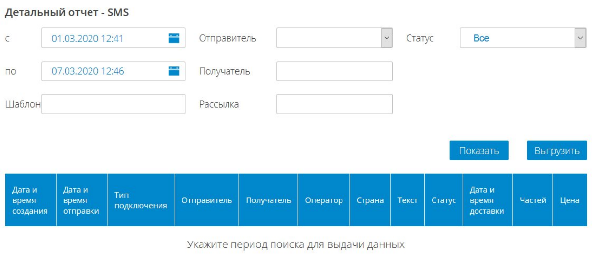
Task: Sort table by Страна column
Action: [x=370, y=200]
